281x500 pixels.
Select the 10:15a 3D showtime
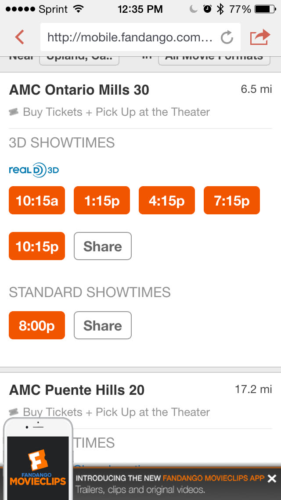coord(37,201)
